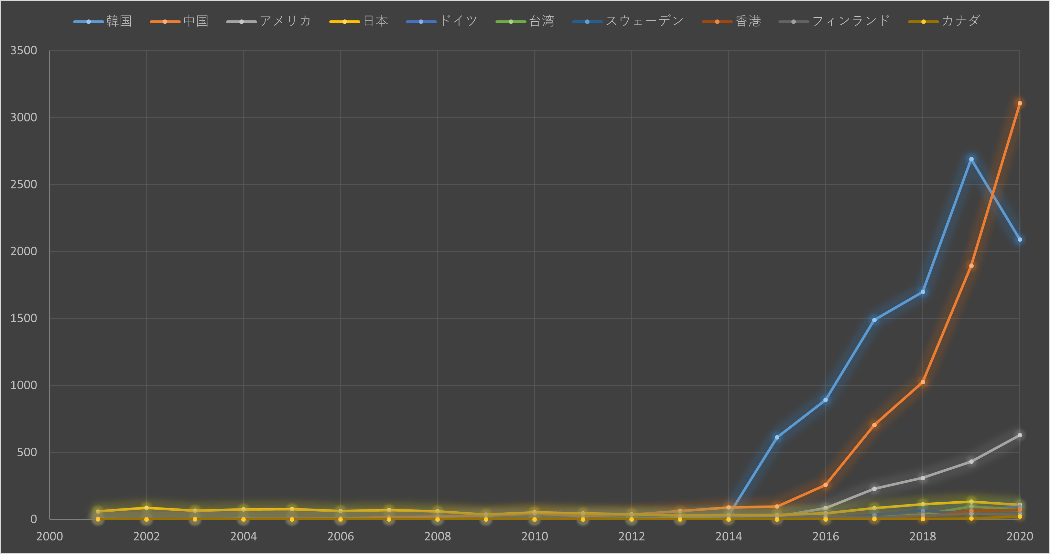Click the スウェーデン legend label
This screenshot has height=554, width=1050.
point(644,21)
